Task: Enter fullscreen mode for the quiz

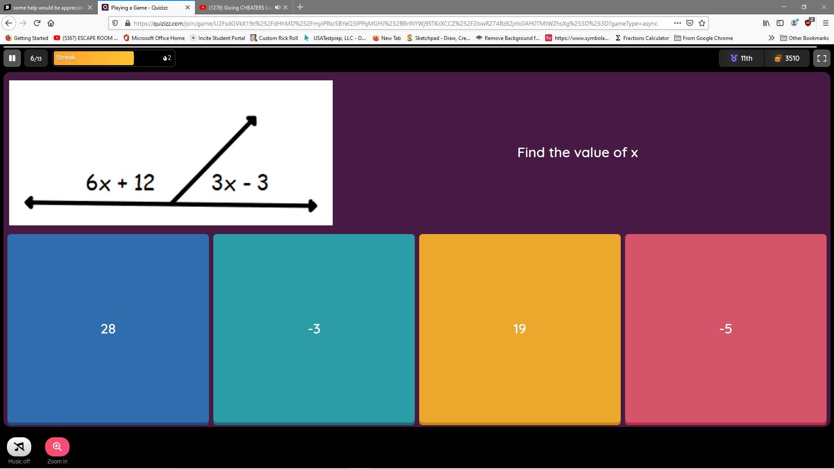Action: pyautogui.click(x=821, y=58)
